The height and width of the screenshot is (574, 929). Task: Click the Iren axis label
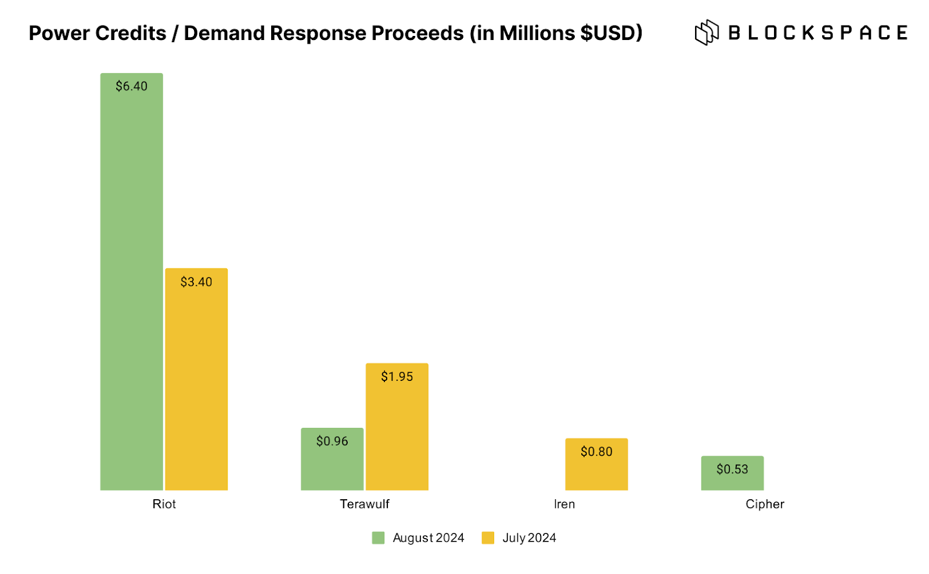[564, 504]
